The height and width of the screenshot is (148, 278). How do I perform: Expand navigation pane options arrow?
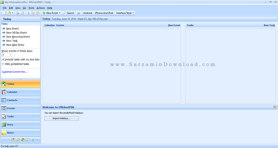click(37, 140)
